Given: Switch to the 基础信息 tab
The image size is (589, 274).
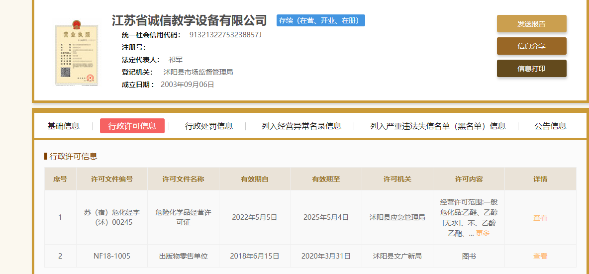Looking at the screenshot, I should coord(64,126).
